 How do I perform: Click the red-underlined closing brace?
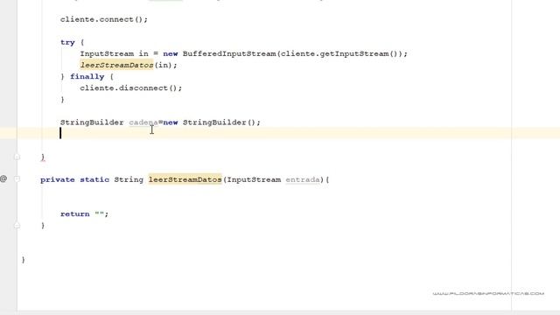(43, 157)
